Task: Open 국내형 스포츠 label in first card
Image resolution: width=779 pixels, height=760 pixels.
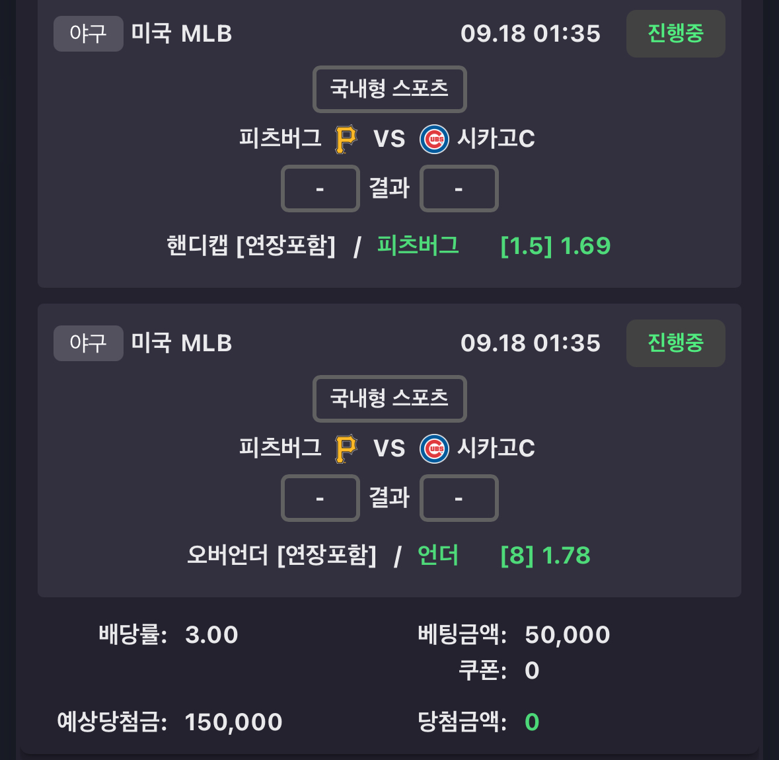Action: pyautogui.click(x=390, y=89)
